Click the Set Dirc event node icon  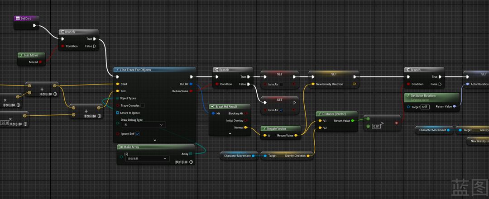(x=17, y=19)
